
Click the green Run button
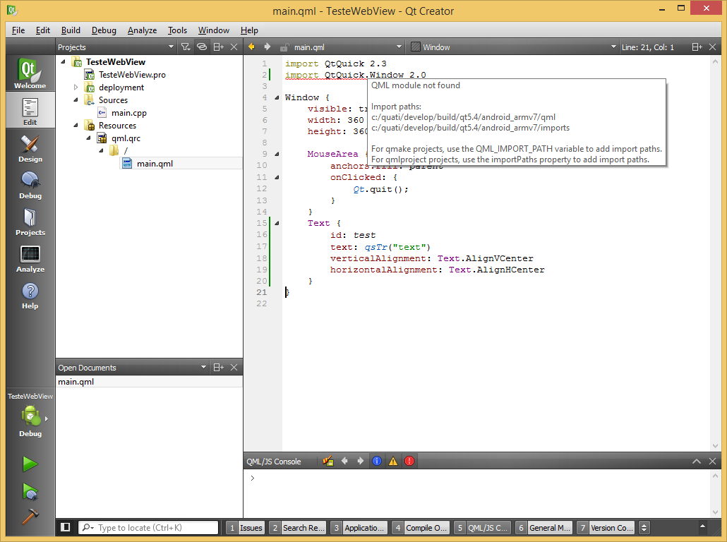click(30, 464)
